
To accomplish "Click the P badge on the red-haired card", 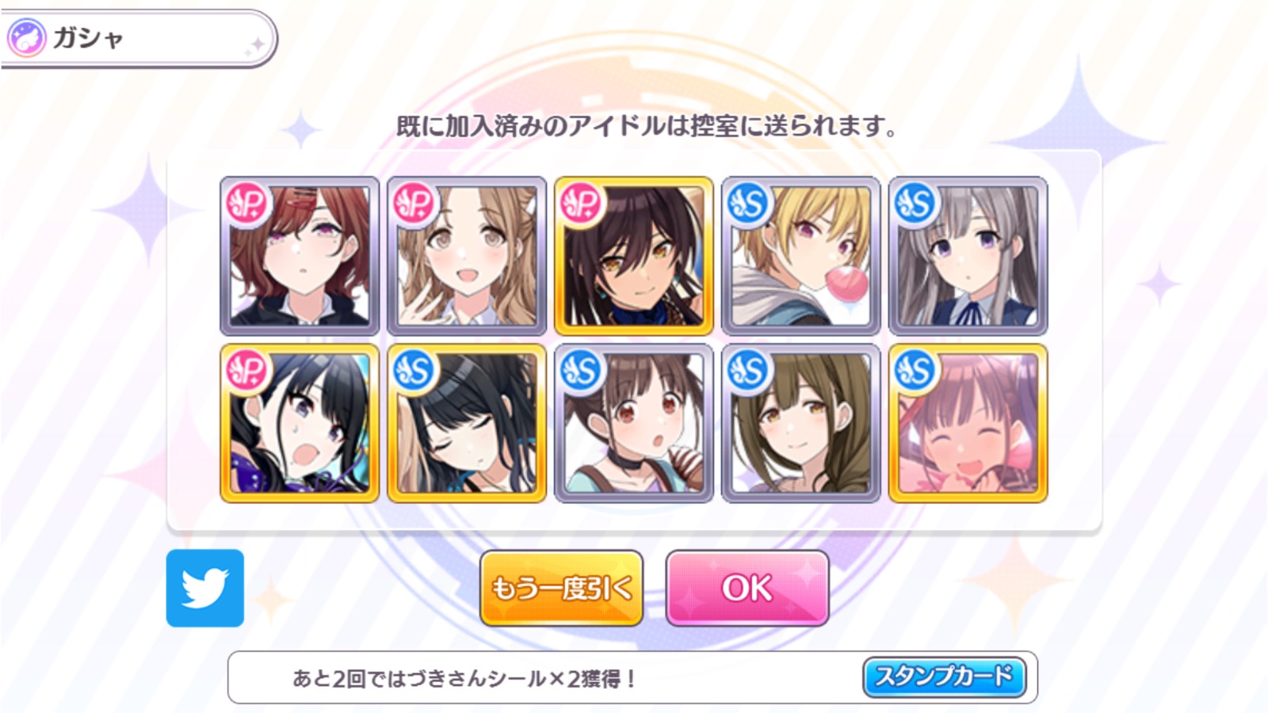I will (x=248, y=204).
